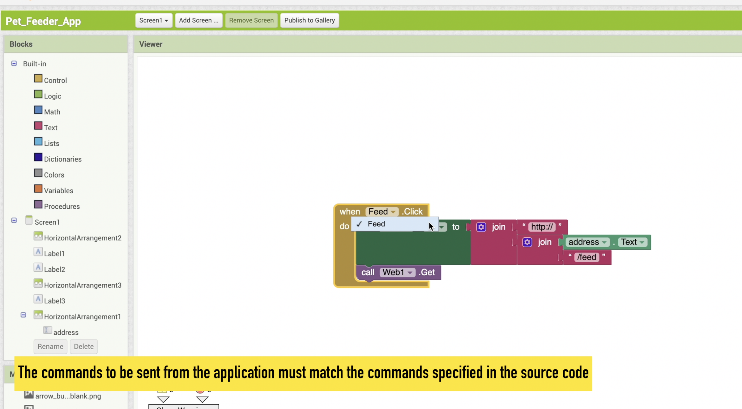Click the HorizontalArrangement2 component icon
Image resolution: width=742 pixels, height=409 pixels.
pyautogui.click(x=38, y=236)
